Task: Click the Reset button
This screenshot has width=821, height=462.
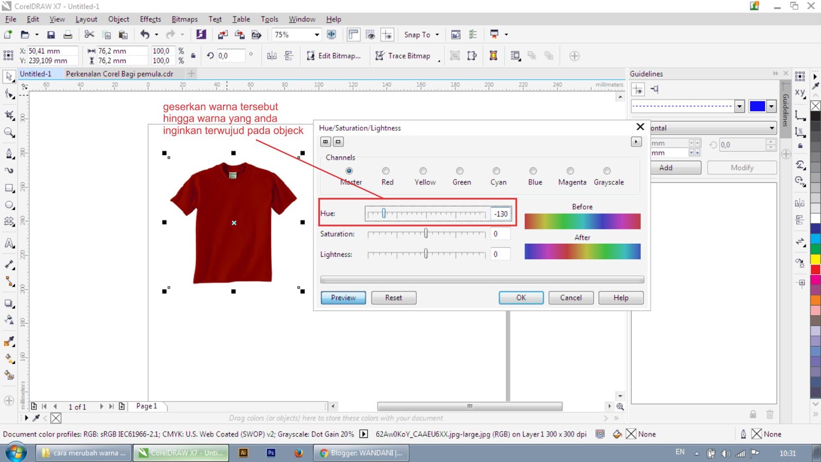Action: point(394,298)
